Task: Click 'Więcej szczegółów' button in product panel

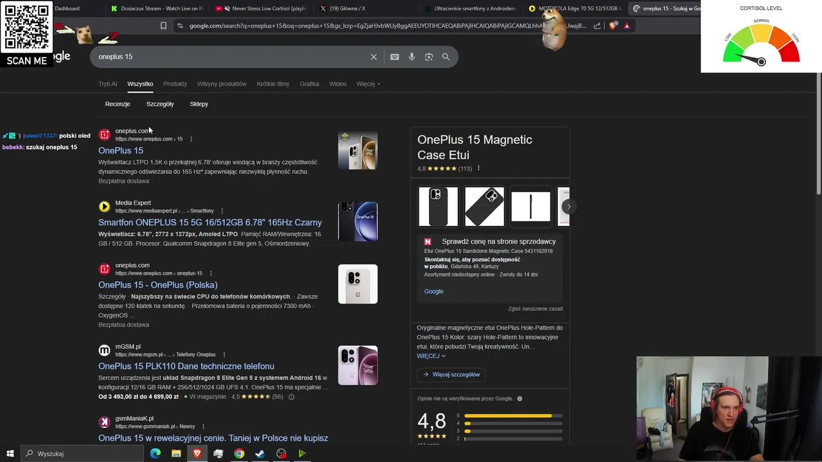Action: pos(451,374)
